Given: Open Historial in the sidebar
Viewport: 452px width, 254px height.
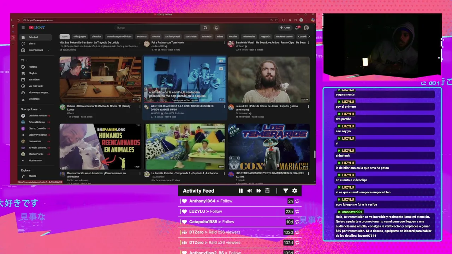Looking at the screenshot, I should (x=36, y=67).
